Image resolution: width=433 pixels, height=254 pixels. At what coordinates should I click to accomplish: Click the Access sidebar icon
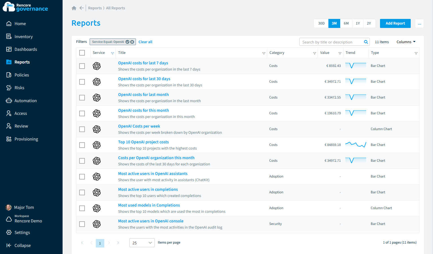tap(9, 113)
